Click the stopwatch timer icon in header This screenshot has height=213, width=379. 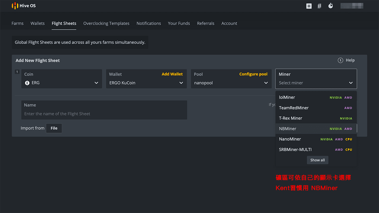pyautogui.click(x=330, y=6)
